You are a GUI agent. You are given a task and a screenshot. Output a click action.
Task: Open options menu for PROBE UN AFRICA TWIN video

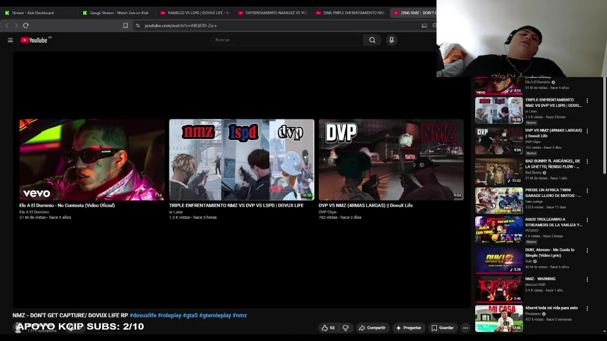click(587, 190)
